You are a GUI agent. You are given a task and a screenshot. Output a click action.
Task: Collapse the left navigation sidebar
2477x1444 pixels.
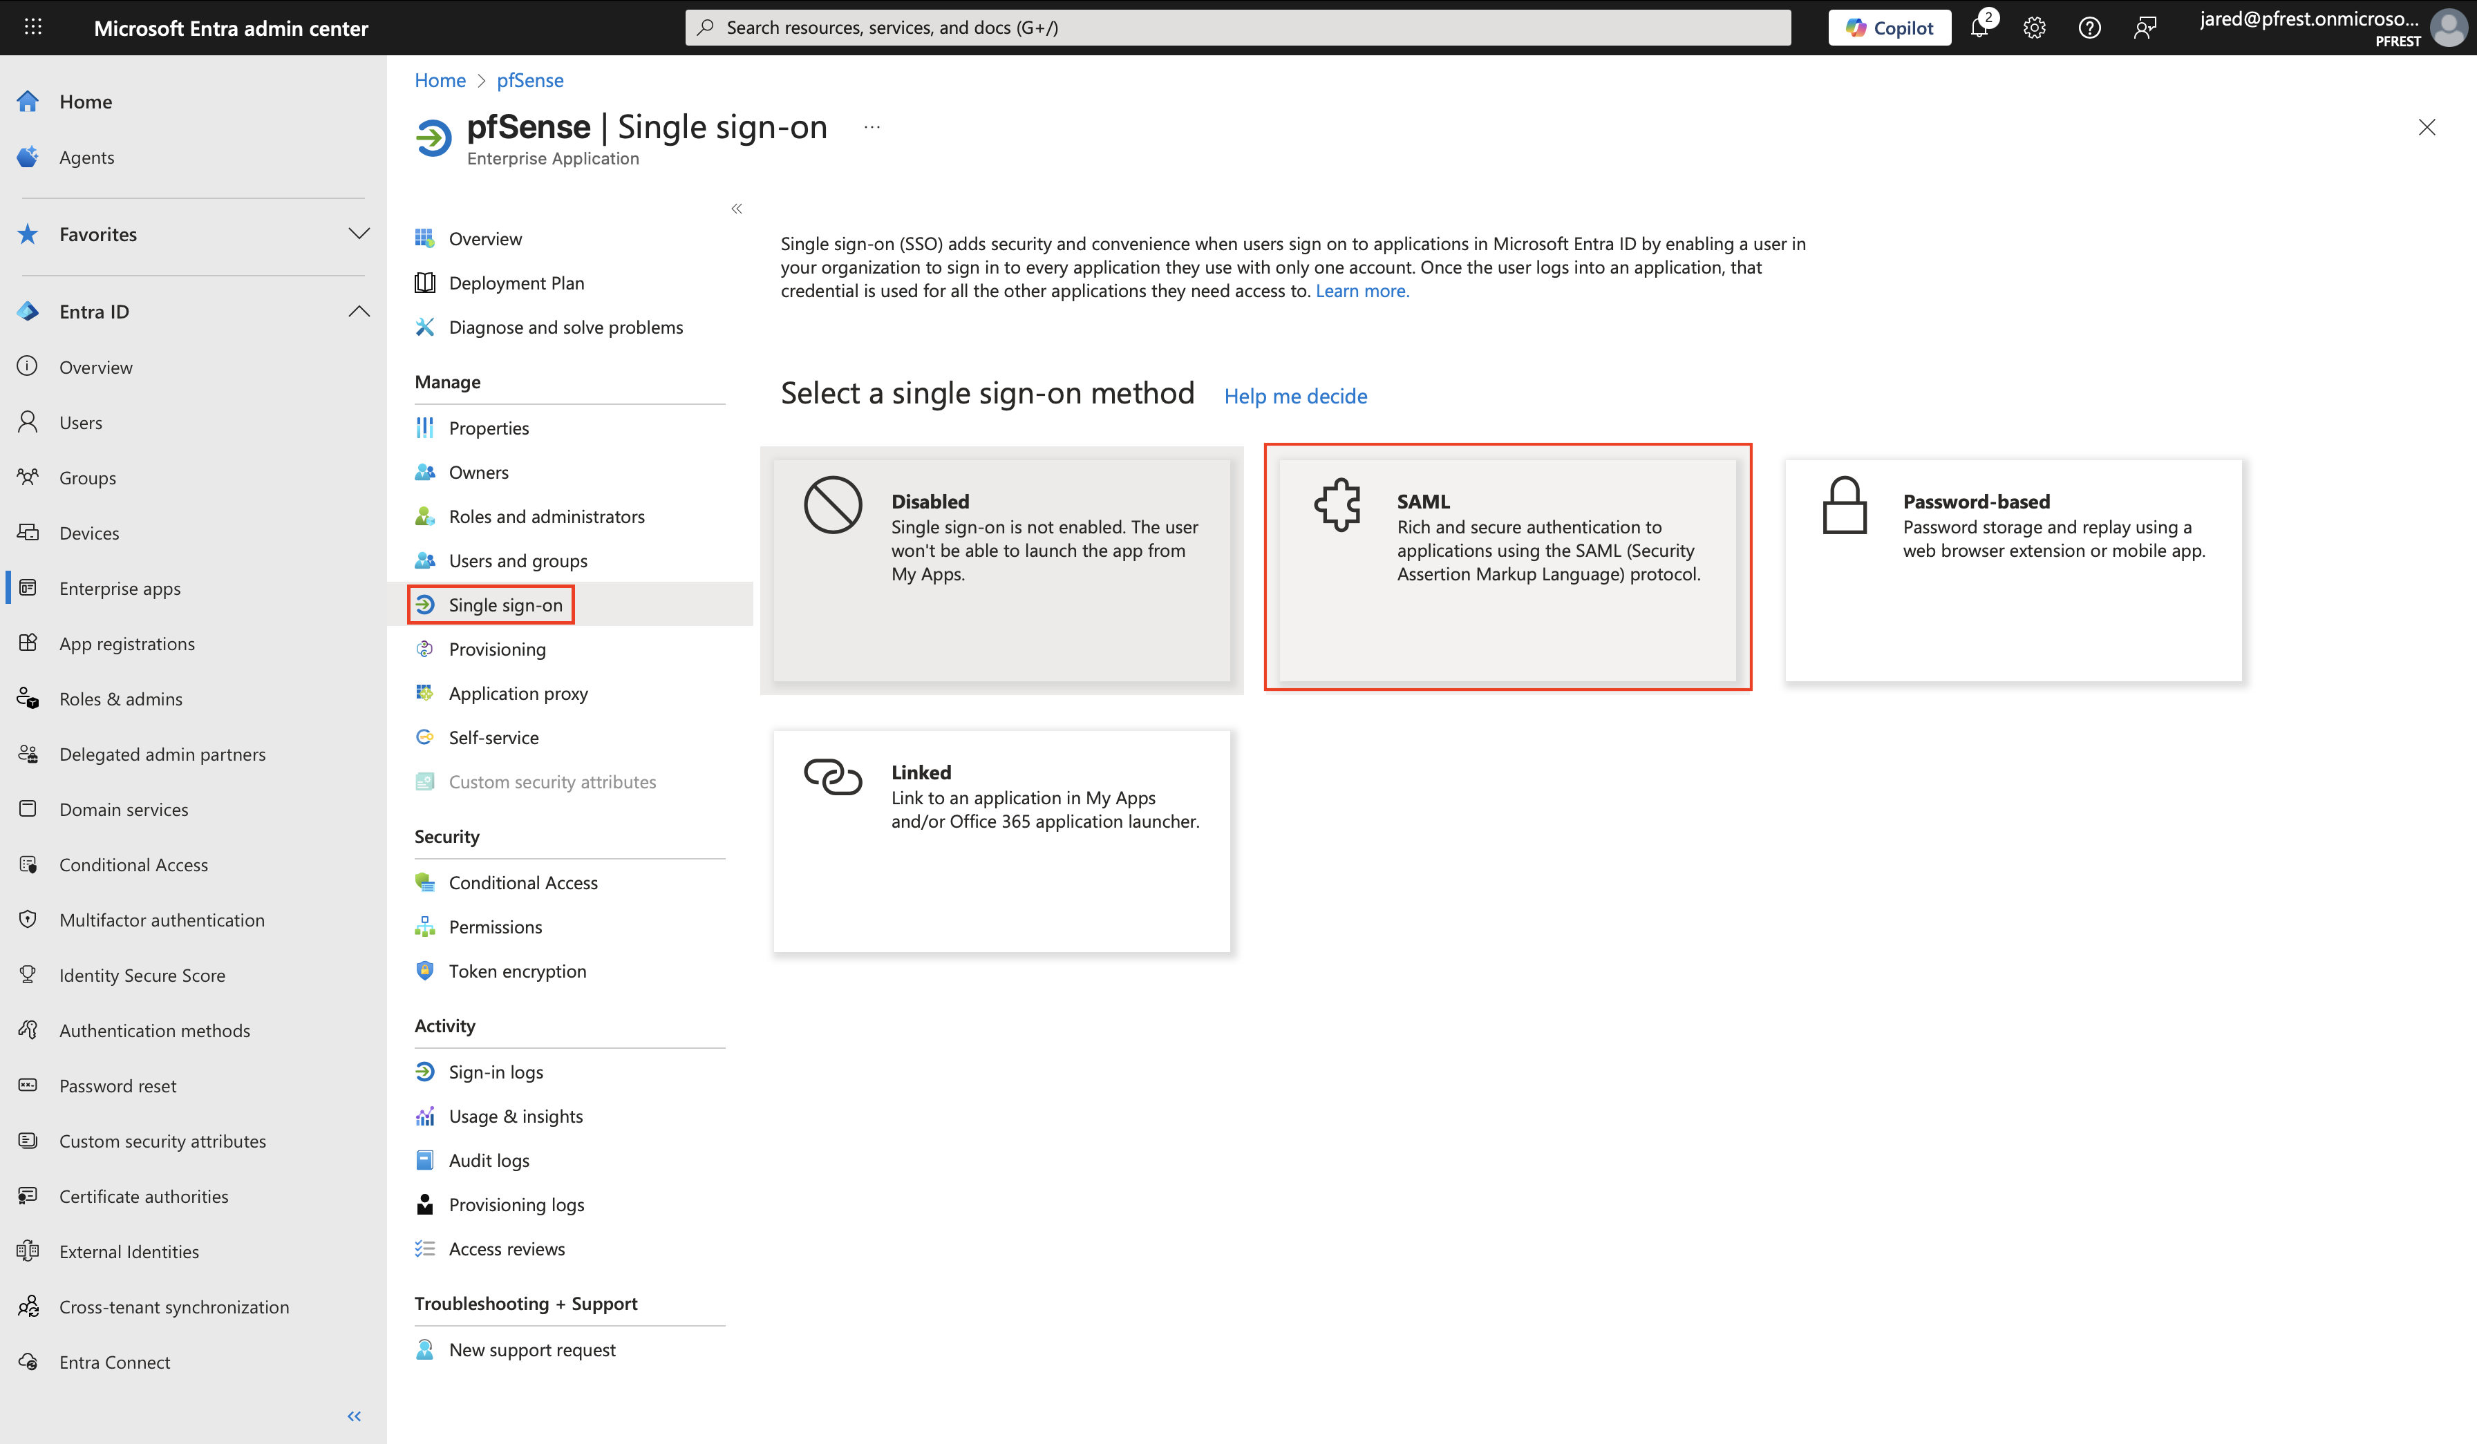pos(354,1416)
